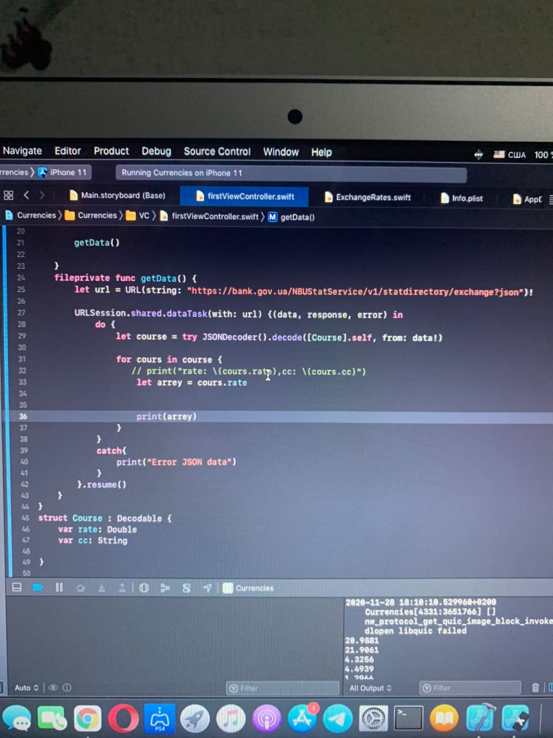Screen dimensions: 553x738
Task: Open the related items grid menu
Action: tap(9, 195)
